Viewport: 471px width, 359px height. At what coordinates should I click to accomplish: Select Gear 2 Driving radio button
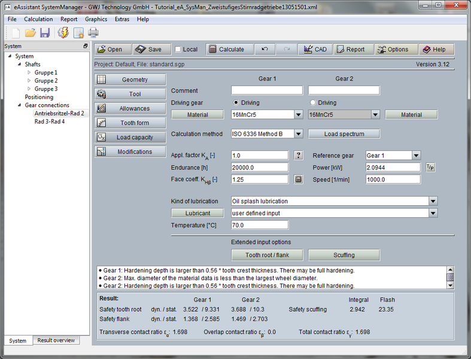click(312, 103)
